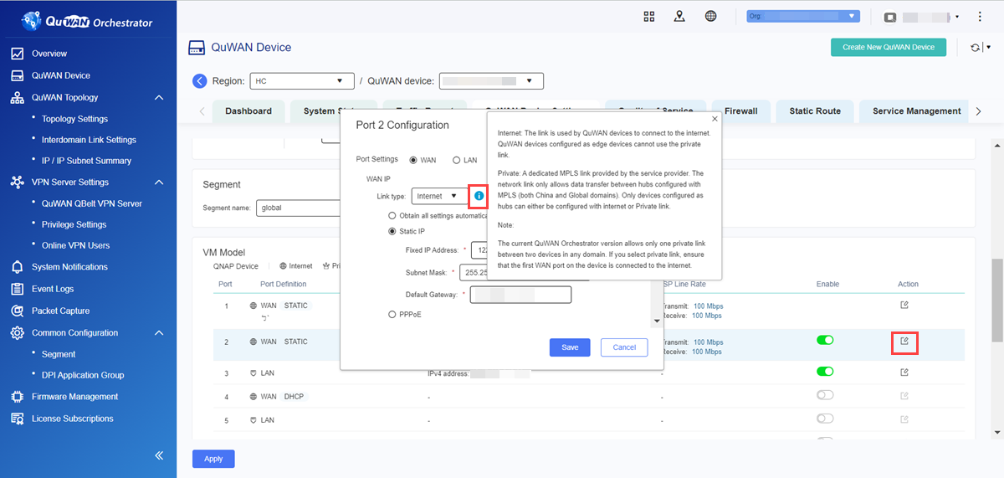Click the QuWAN Device icon in sidebar

[17, 75]
